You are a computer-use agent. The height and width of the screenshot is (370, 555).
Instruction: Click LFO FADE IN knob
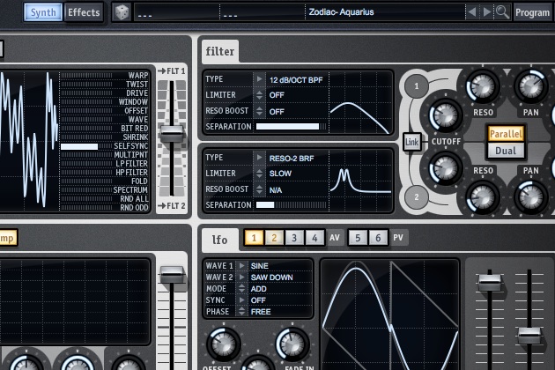point(292,344)
